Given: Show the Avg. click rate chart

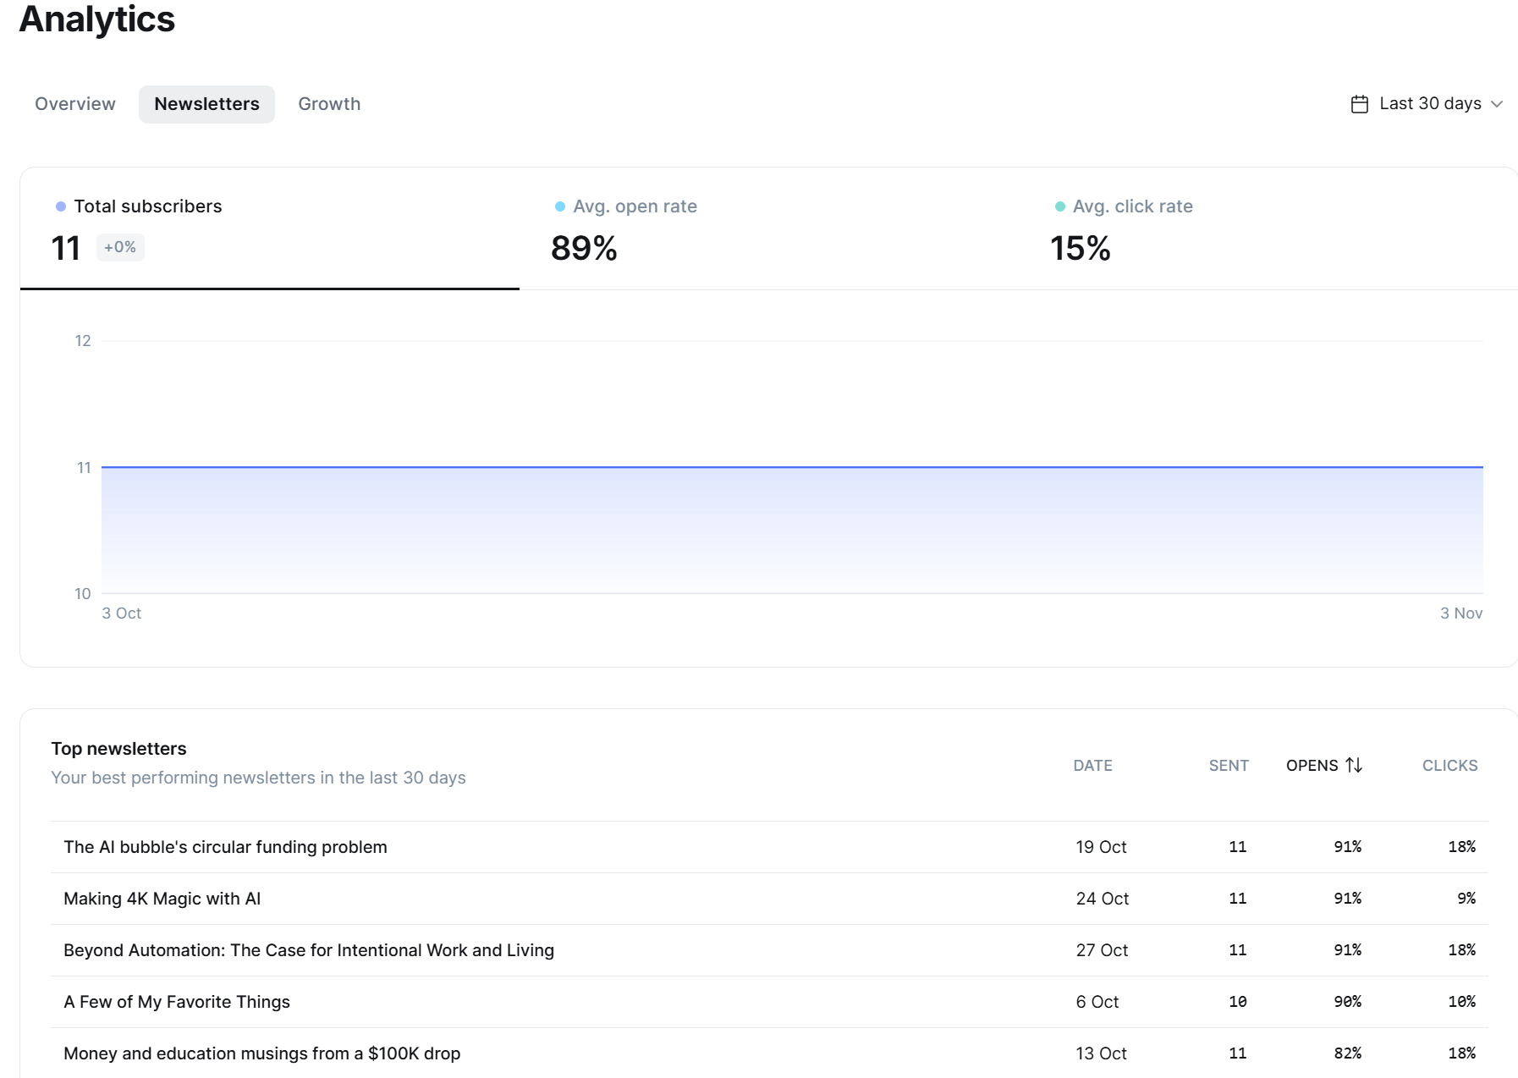Looking at the screenshot, I should 1268,228.
